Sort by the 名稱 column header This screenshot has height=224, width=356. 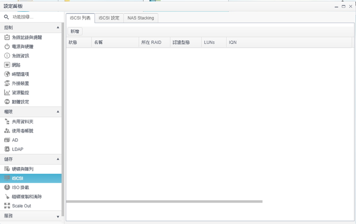115,42
